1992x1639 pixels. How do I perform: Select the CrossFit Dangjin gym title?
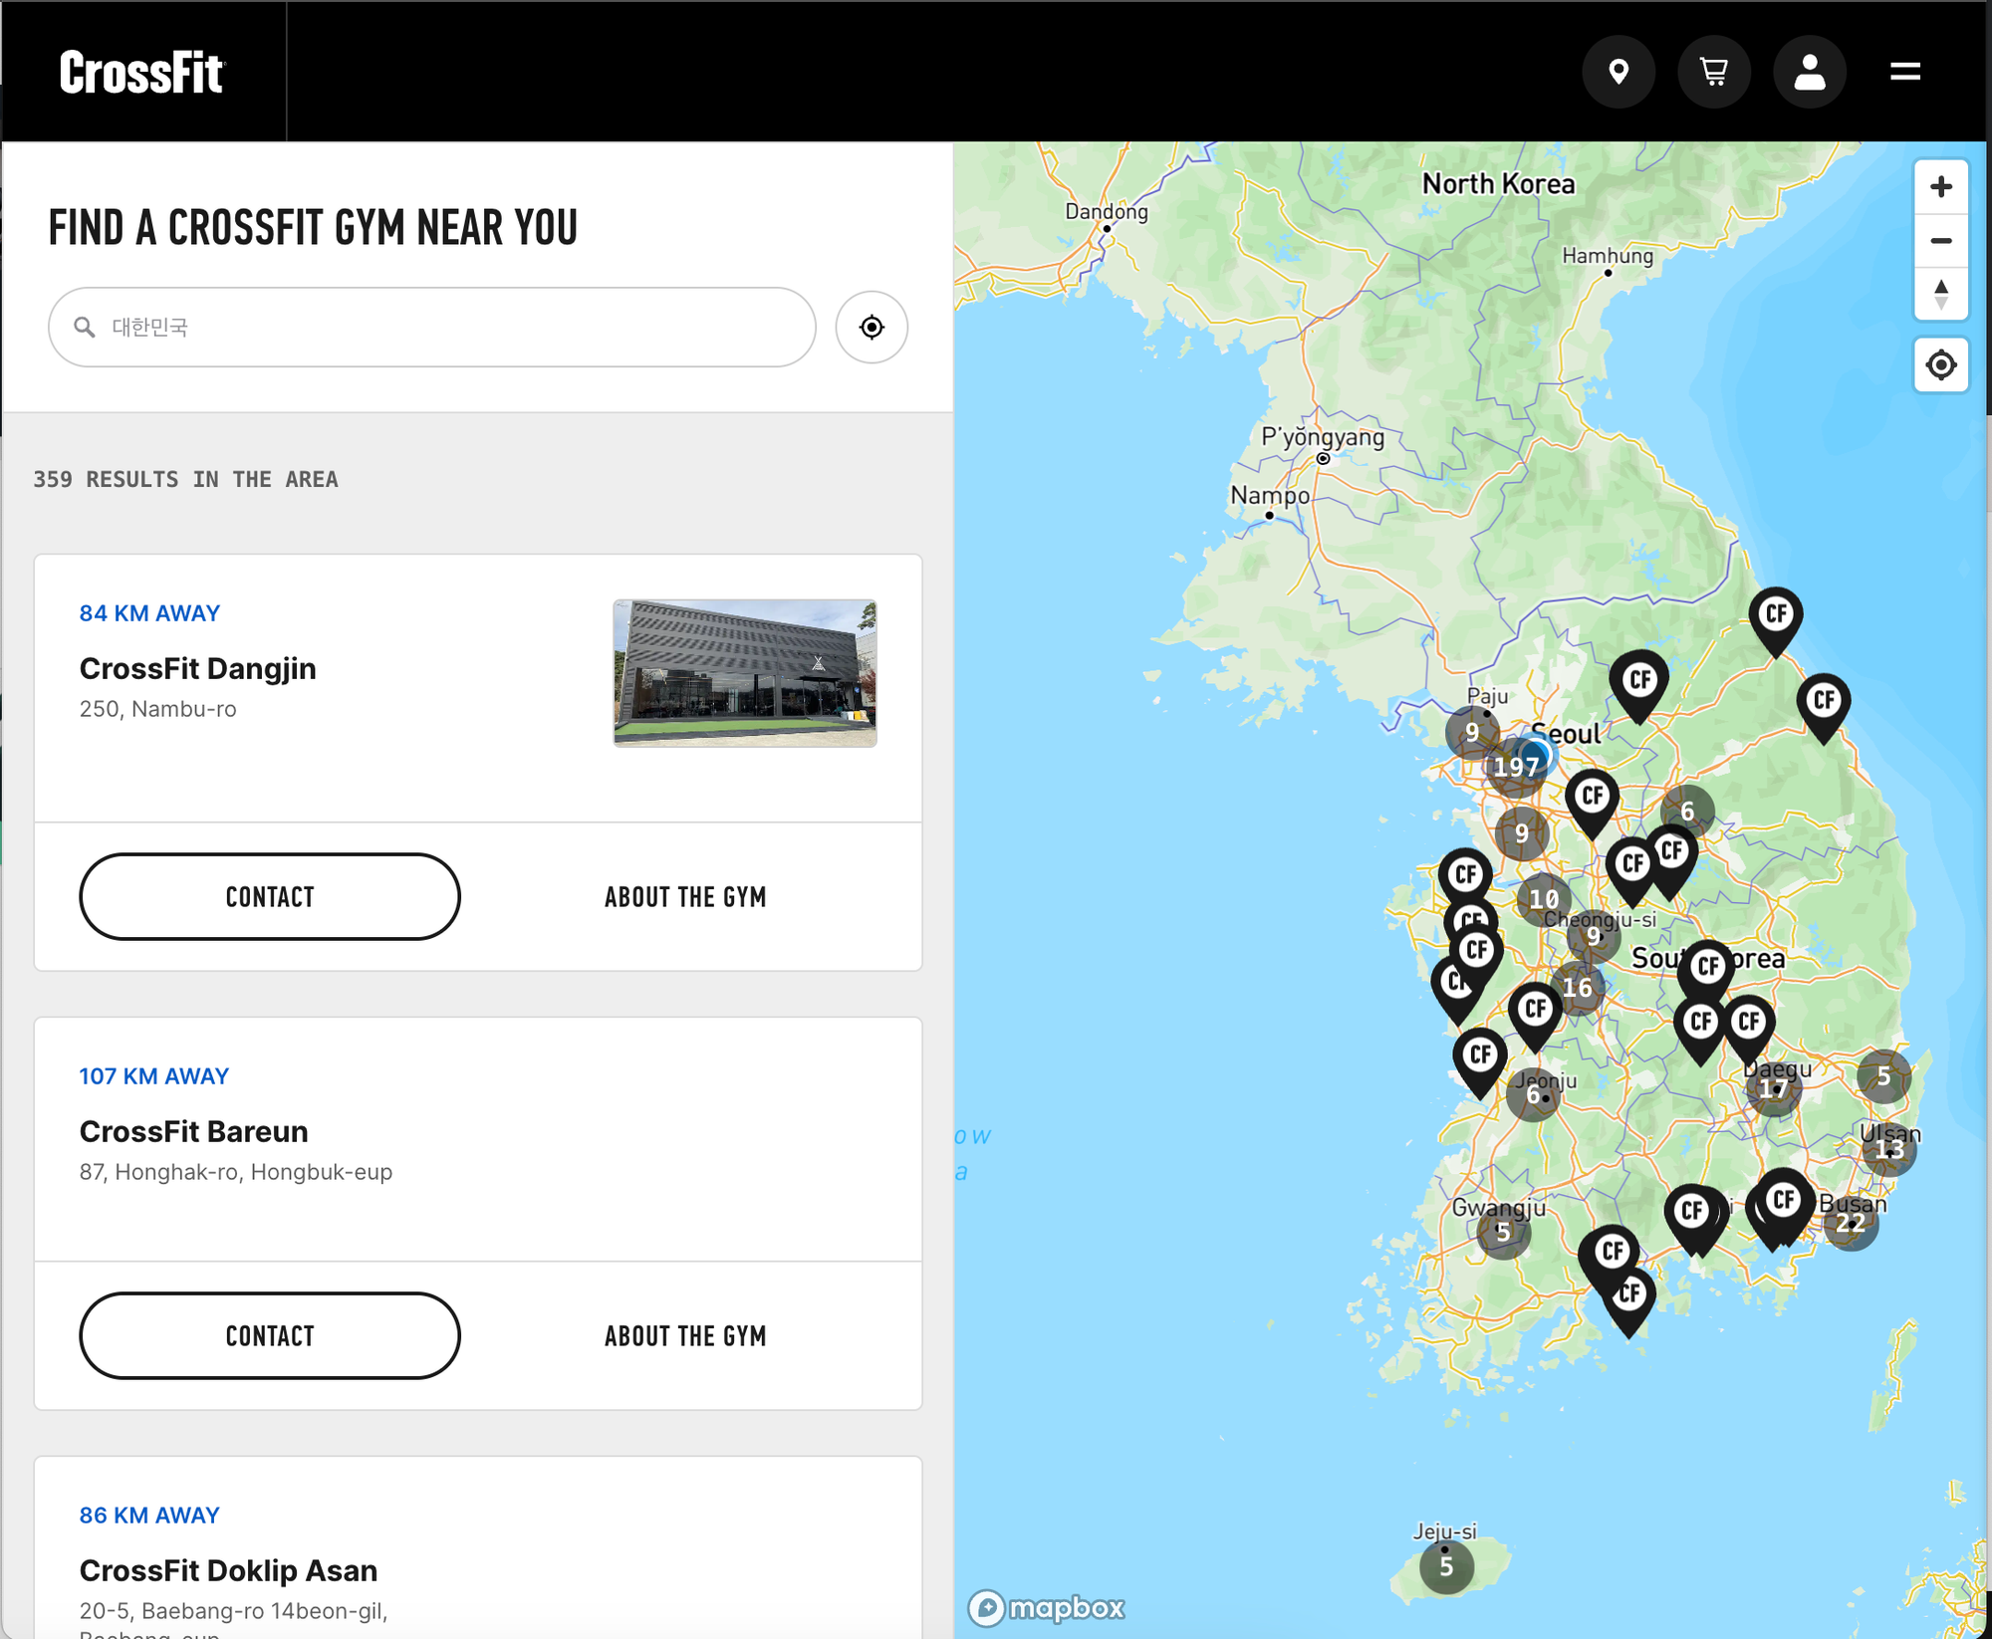coord(198,668)
